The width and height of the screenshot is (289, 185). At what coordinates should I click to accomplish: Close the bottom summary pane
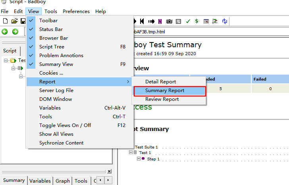pyautogui.click(x=109, y=172)
